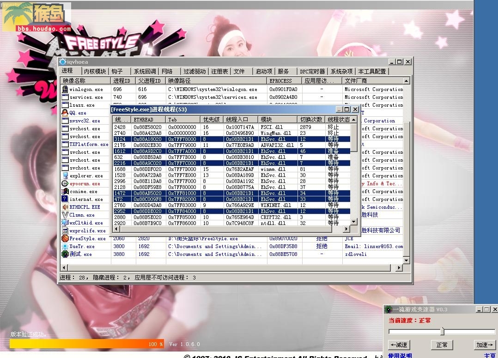Image resolution: width=498 pixels, height=358 pixels.
Task: Click the wxCltAid.exe process icon
Action: point(65,223)
